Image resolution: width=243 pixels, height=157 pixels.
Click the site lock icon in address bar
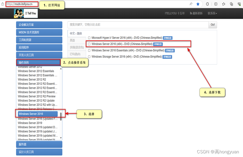(3, 4)
